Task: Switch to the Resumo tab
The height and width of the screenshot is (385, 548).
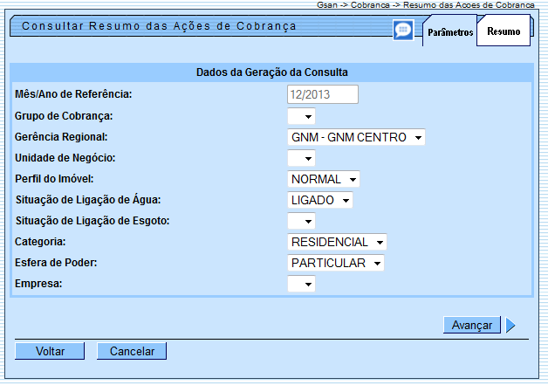Action: point(504,32)
